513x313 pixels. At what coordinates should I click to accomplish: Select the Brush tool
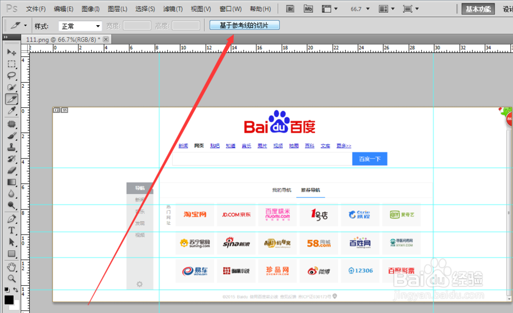click(11, 135)
